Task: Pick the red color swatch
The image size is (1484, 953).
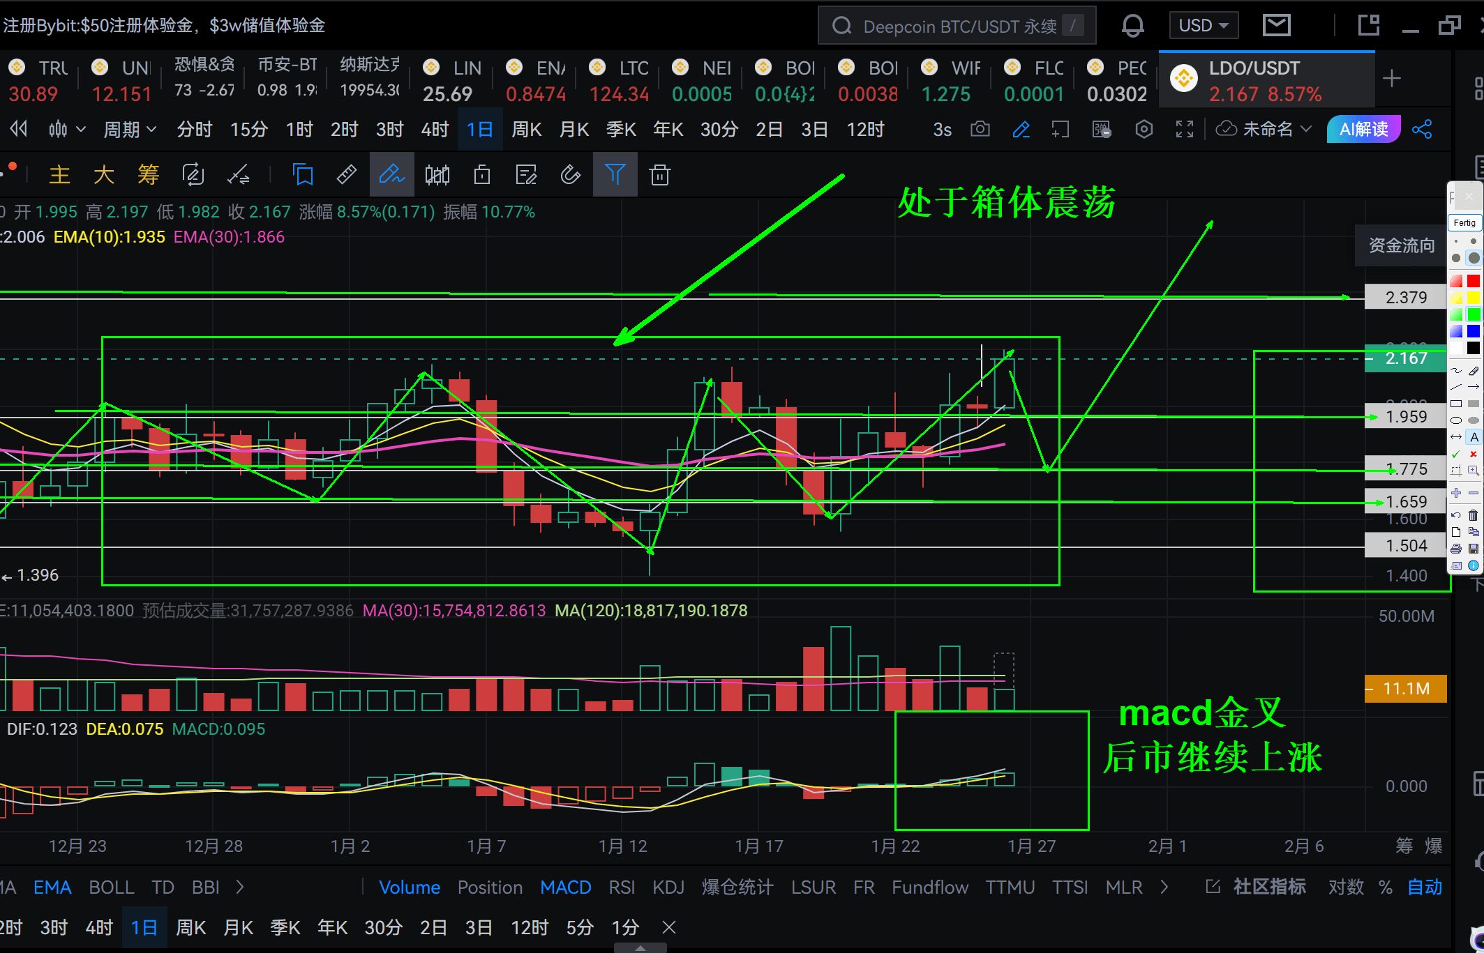Action: tap(1473, 281)
